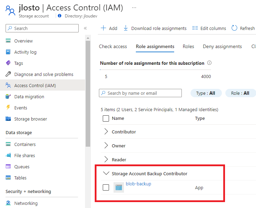
Task: Click the Containers icon
Action: coord(8,144)
